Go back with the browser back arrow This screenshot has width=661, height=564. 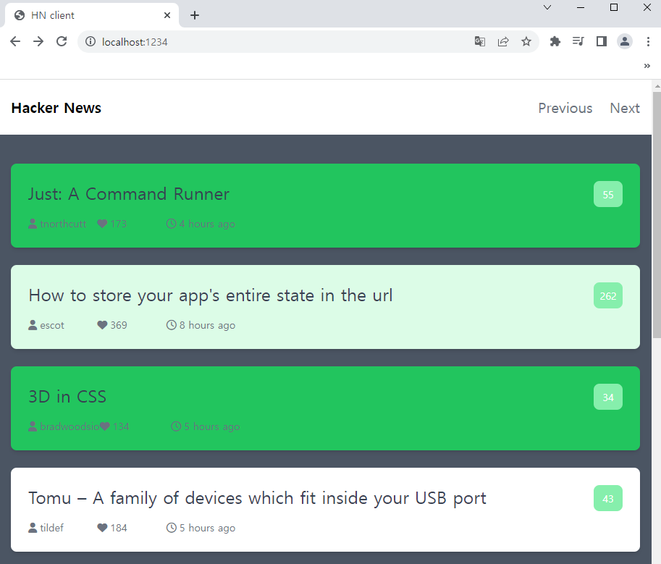click(15, 41)
